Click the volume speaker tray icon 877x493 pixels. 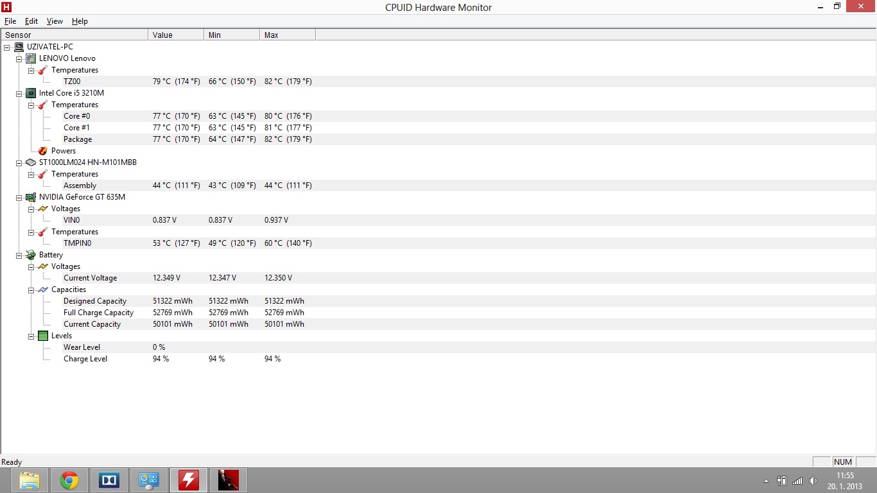click(813, 481)
